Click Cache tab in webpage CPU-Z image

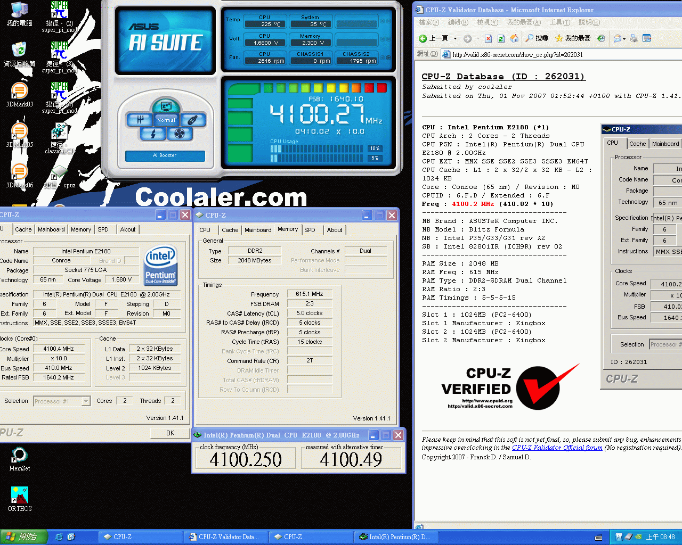[x=637, y=144]
